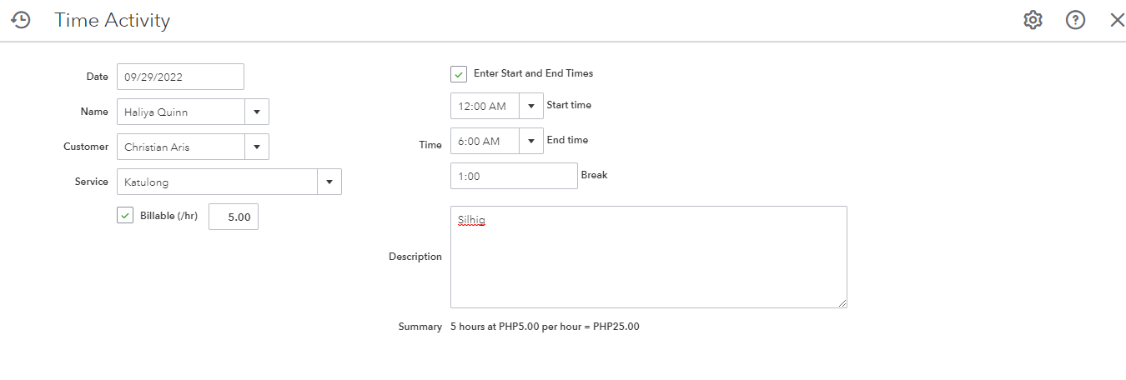
Task: Click the Christian Aris customer field
Action: click(180, 147)
